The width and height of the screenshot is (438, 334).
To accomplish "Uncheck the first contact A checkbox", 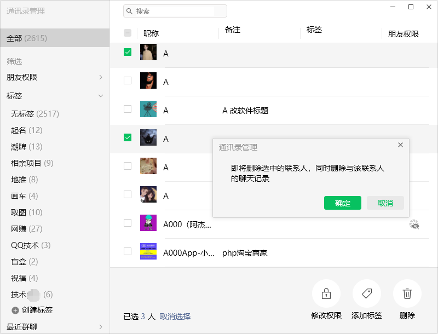I will click(x=128, y=52).
